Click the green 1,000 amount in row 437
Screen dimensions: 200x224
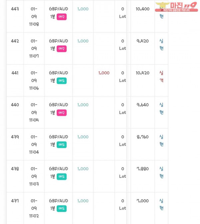click(x=83, y=201)
